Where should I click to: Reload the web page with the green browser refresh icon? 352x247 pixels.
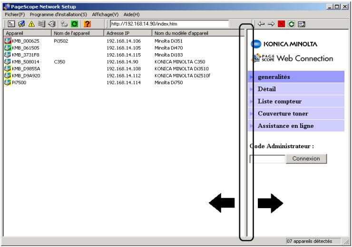[x=292, y=24]
